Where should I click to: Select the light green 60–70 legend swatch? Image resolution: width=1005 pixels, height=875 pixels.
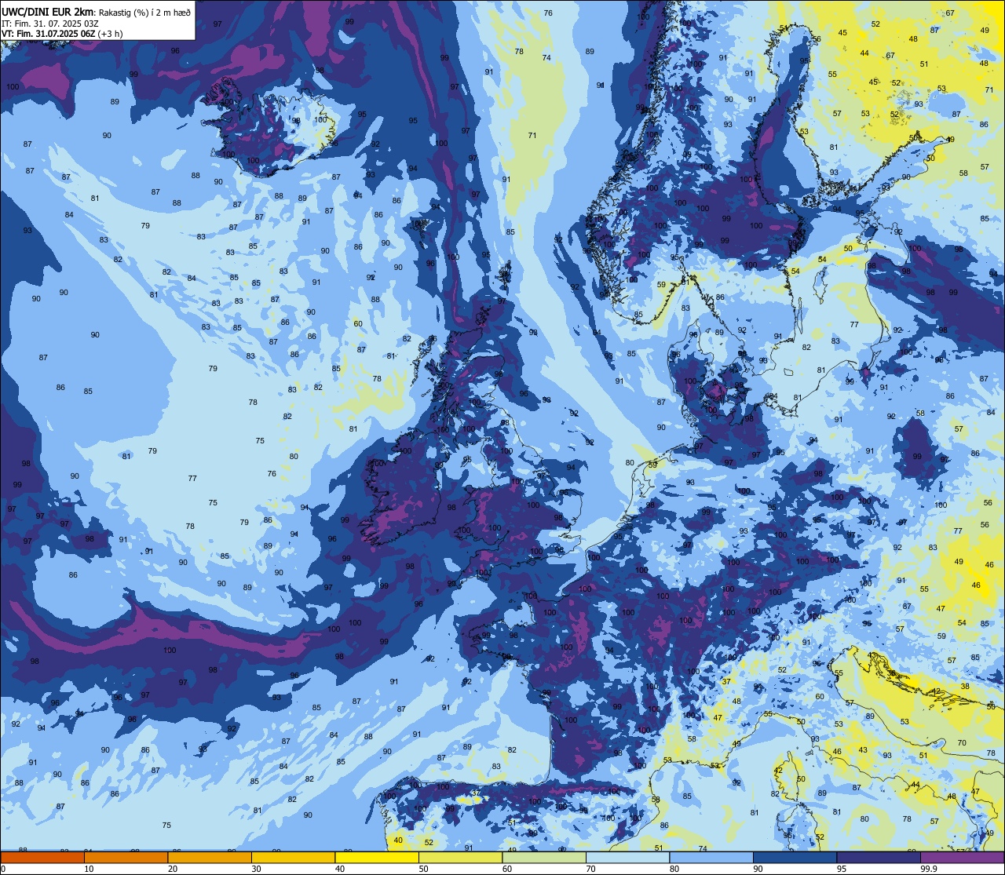pos(544,857)
